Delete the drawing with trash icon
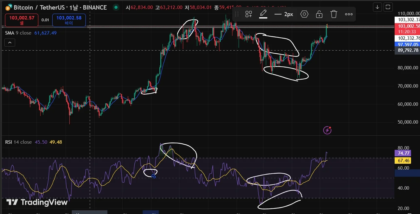This screenshot has width=420, height=214. pyautogui.click(x=334, y=14)
